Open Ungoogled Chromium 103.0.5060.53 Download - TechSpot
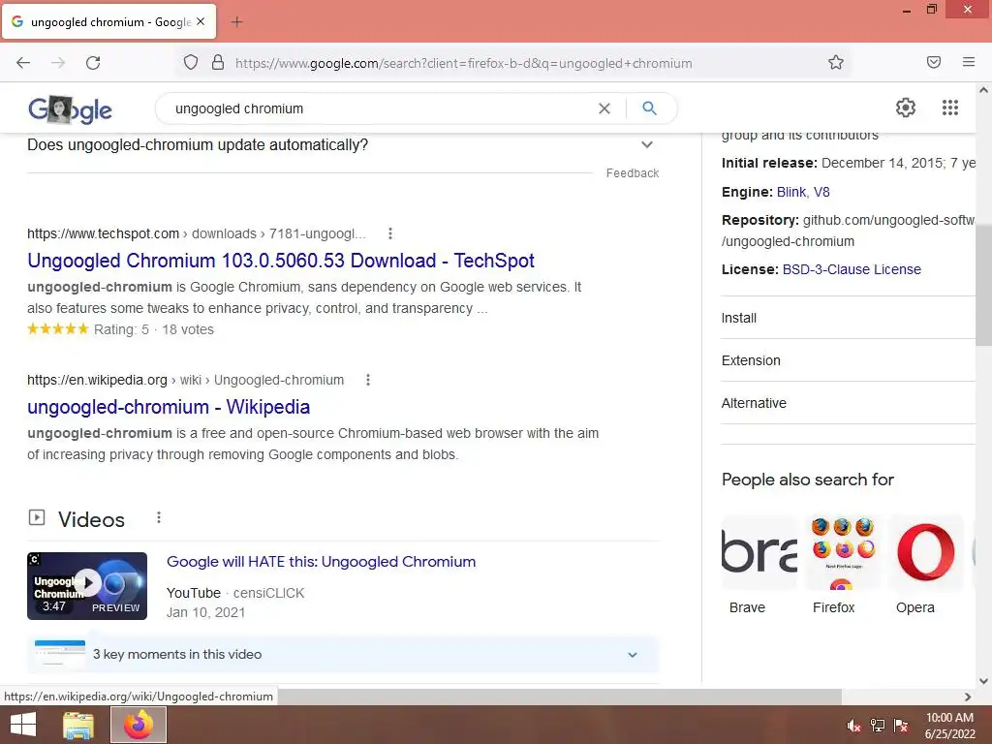Viewport: 992px width, 744px height. [x=281, y=261]
